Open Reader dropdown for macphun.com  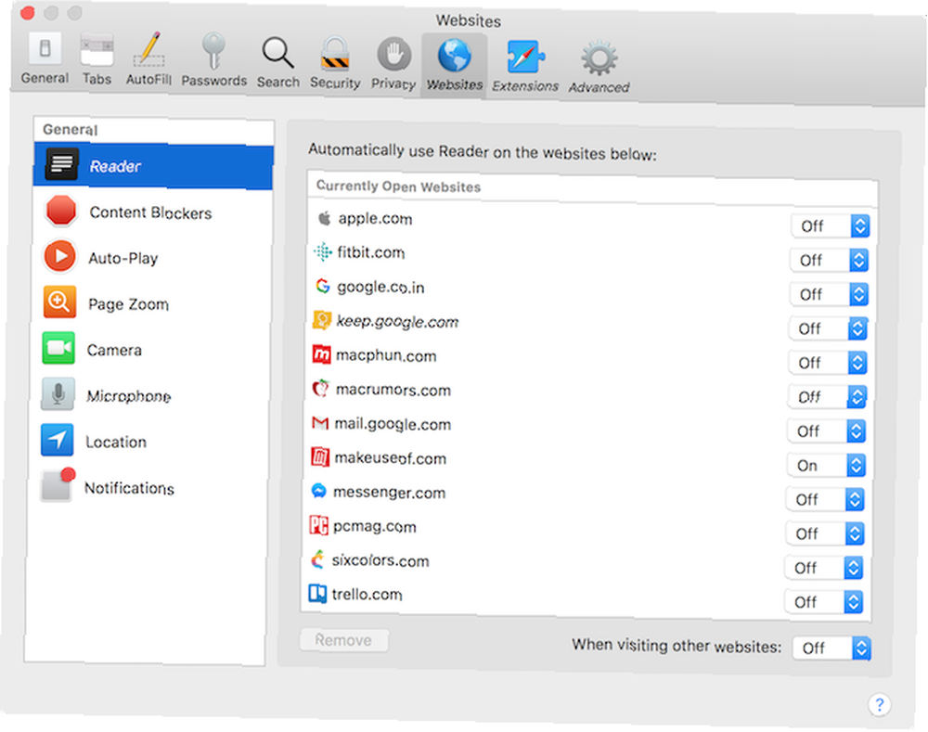tap(827, 363)
